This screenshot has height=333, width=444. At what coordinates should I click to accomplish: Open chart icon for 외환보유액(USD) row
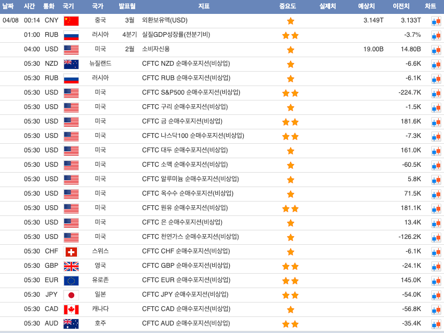(436, 21)
